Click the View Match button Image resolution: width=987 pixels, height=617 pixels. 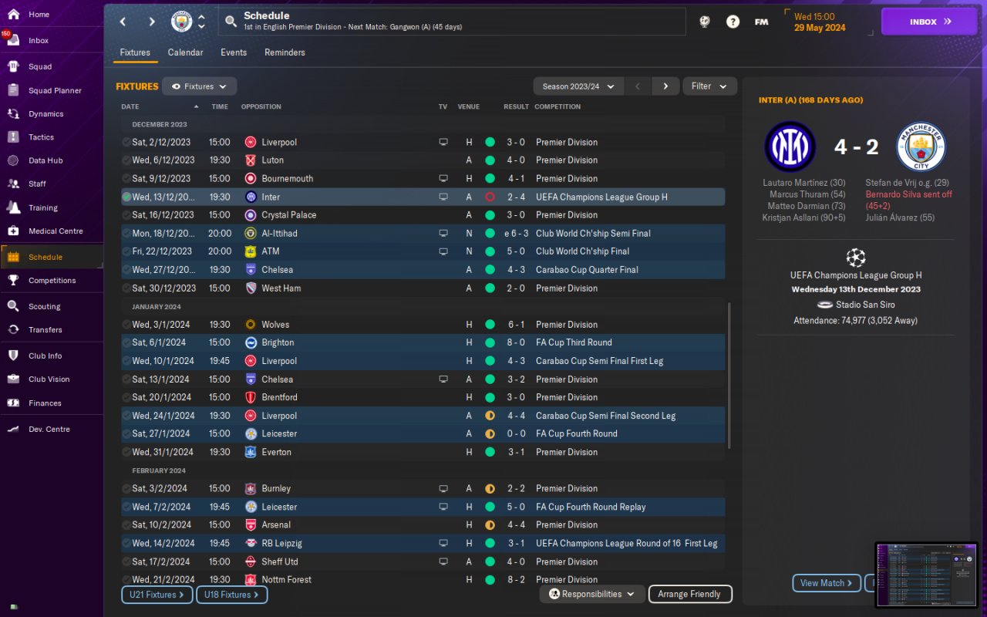(827, 583)
